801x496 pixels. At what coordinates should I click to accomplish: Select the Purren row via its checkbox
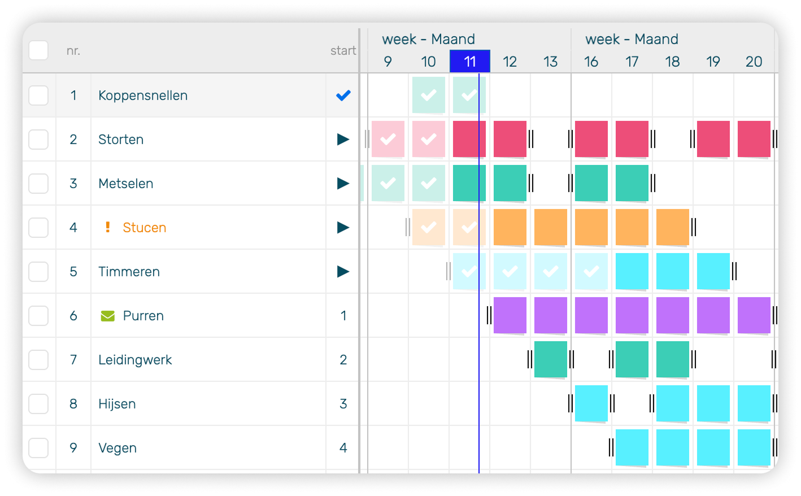point(38,316)
